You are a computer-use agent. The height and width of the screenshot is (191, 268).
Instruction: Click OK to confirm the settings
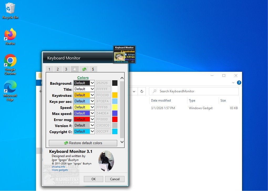pos(94,179)
